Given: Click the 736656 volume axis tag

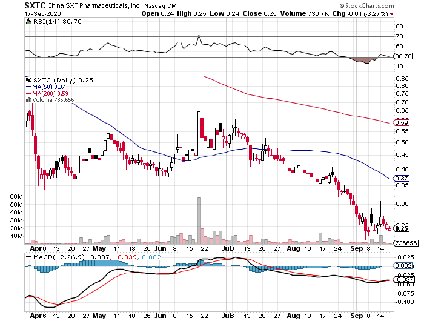Looking at the screenshot, I should point(406,243).
